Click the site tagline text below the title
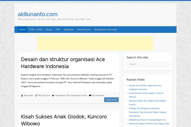This screenshot has width=191, height=127. pos(55,19)
